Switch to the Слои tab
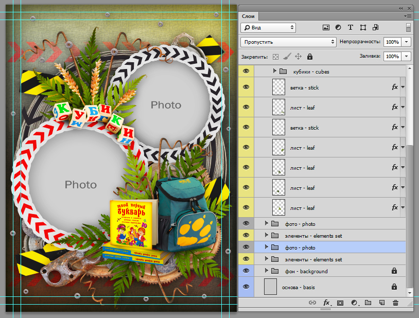The image size is (419, 318). 248,17
